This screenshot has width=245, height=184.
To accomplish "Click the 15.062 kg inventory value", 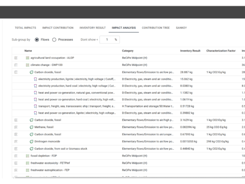I will pos(186,79).
